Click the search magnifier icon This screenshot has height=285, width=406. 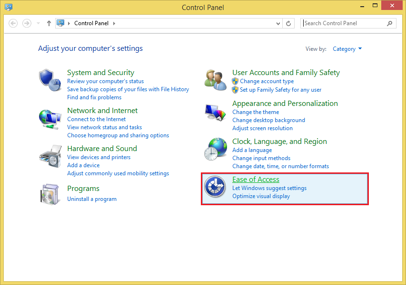[x=389, y=24]
